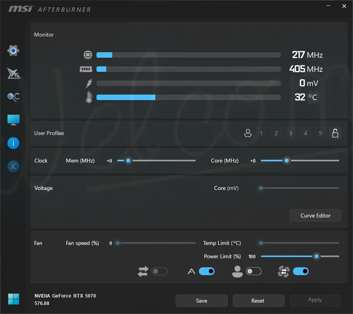
Task: Enable the user-defined fan toggle
Action: point(254,271)
